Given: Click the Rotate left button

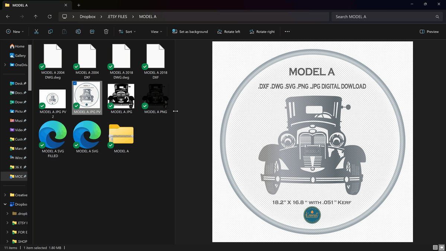Looking at the screenshot, I should click(x=229, y=32).
